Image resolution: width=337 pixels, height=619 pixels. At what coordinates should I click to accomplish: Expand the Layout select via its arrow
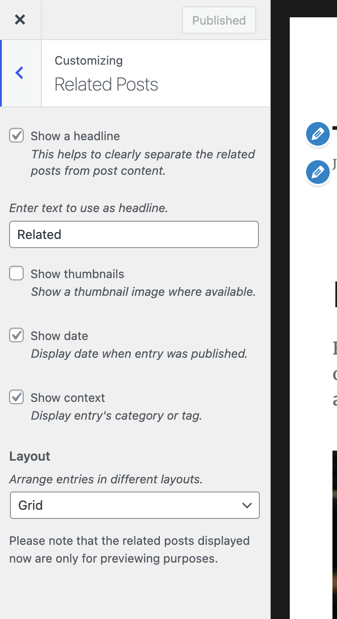point(247,505)
